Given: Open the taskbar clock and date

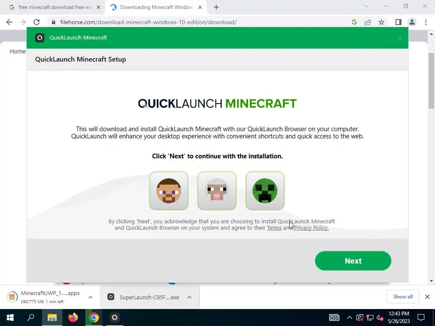Looking at the screenshot, I should tap(398, 318).
